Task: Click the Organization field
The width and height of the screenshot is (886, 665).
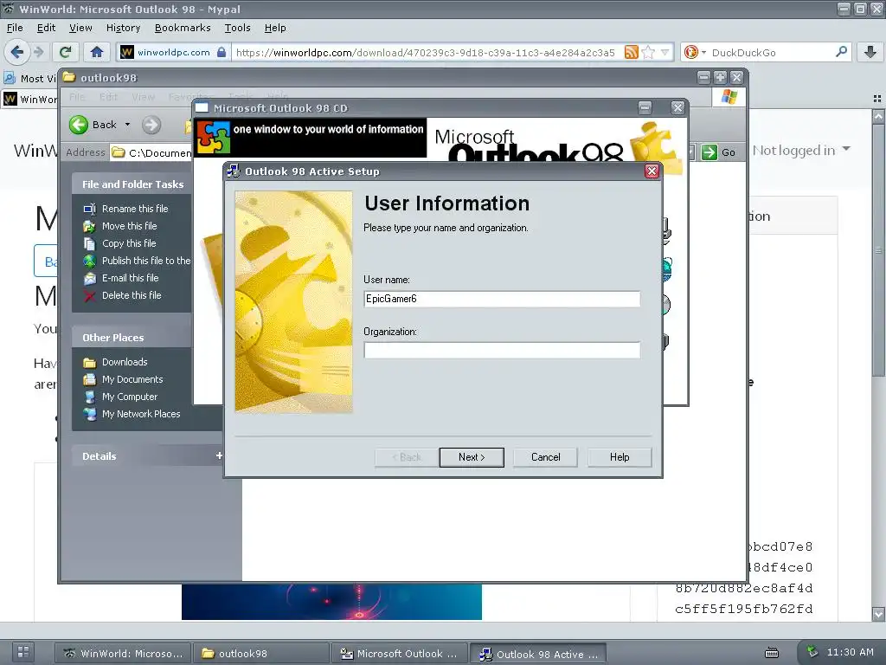Action: (x=502, y=351)
